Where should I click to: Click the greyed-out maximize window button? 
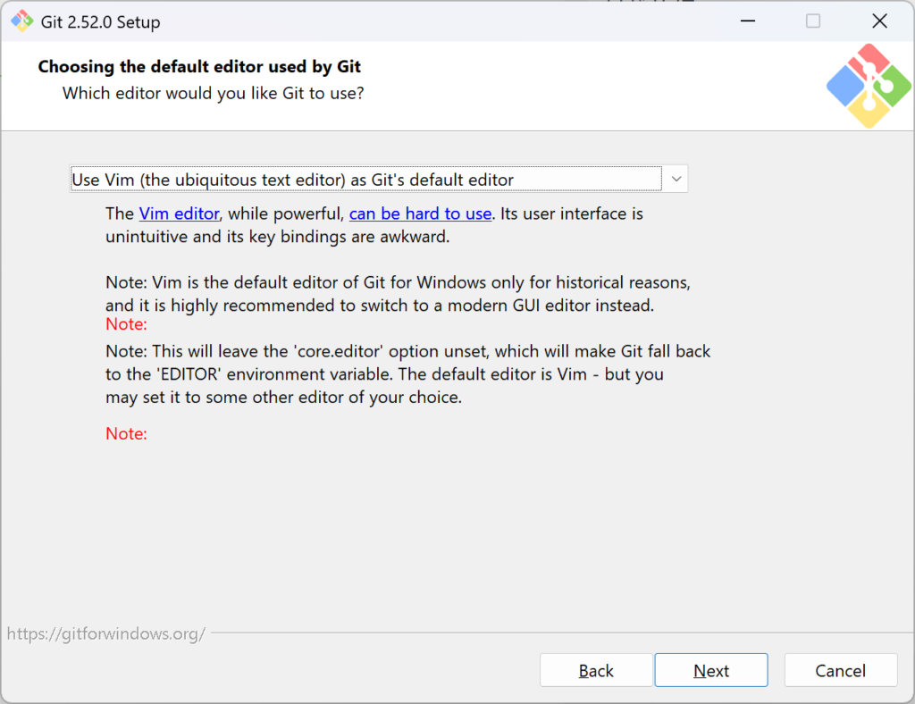812,21
